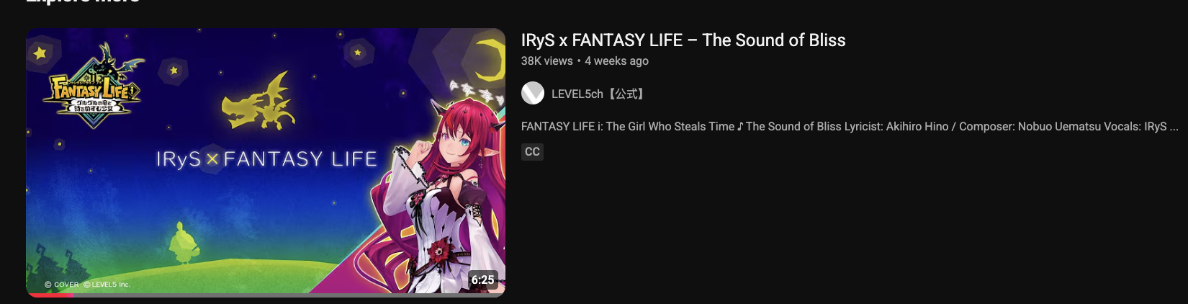Click the 6:25 duration badge on thumbnail

pyautogui.click(x=482, y=280)
